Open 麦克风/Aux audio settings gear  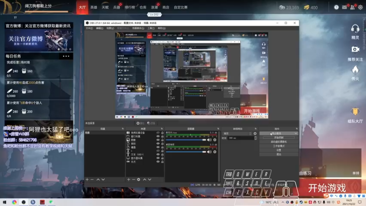215,140
